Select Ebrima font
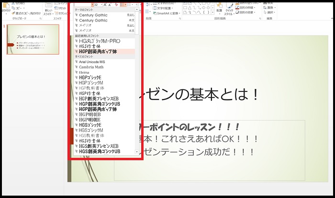The height and width of the screenshot is (198, 335). click(x=104, y=72)
